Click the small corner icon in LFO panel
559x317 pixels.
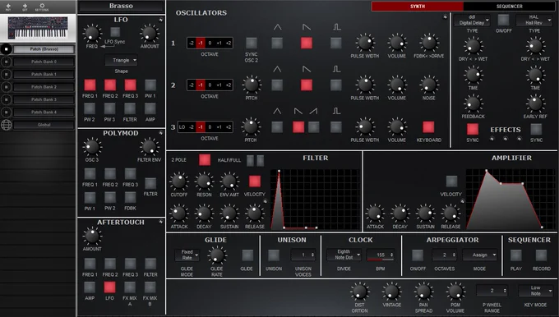pos(161,20)
